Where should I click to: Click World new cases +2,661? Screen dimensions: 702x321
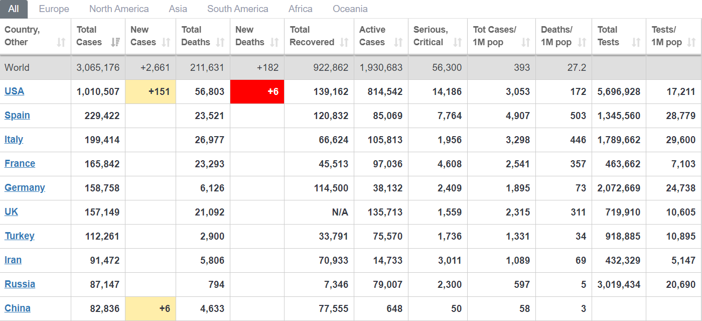pyautogui.click(x=155, y=67)
